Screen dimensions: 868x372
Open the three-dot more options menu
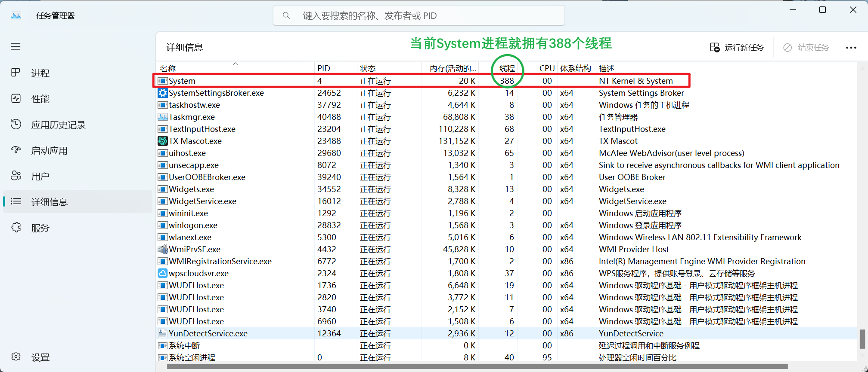coord(851,48)
